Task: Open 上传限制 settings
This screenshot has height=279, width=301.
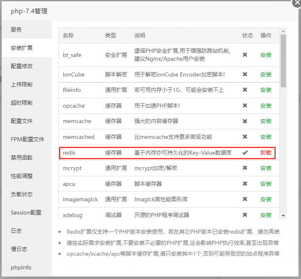Action: [22, 84]
